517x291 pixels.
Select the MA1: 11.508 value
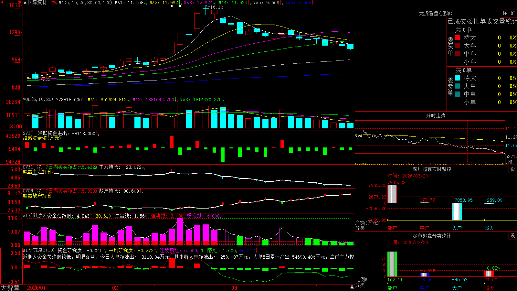click(129, 3)
